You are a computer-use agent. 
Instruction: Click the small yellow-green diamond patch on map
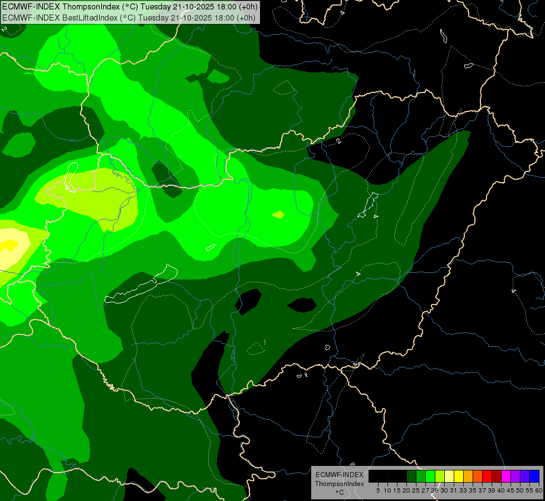pos(278,214)
